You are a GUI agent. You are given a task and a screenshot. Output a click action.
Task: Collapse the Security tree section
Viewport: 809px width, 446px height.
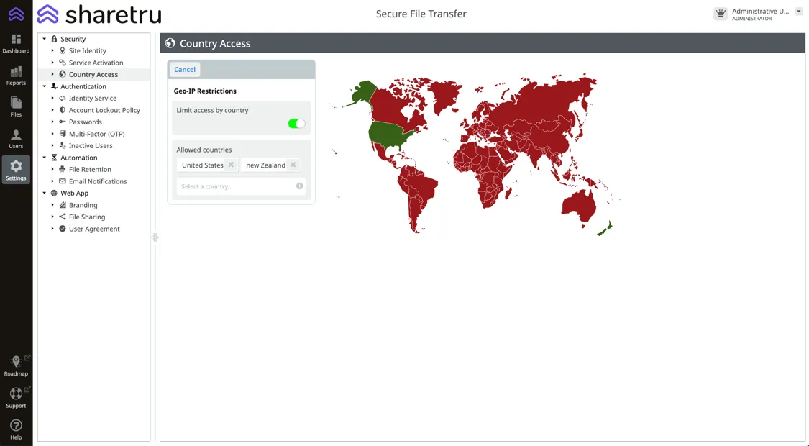tap(45, 39)
